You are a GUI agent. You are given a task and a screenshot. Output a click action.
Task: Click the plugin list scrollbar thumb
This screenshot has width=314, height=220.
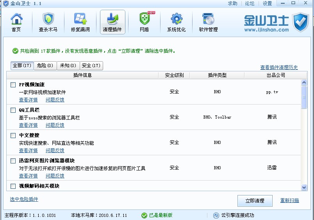(304, 97)
